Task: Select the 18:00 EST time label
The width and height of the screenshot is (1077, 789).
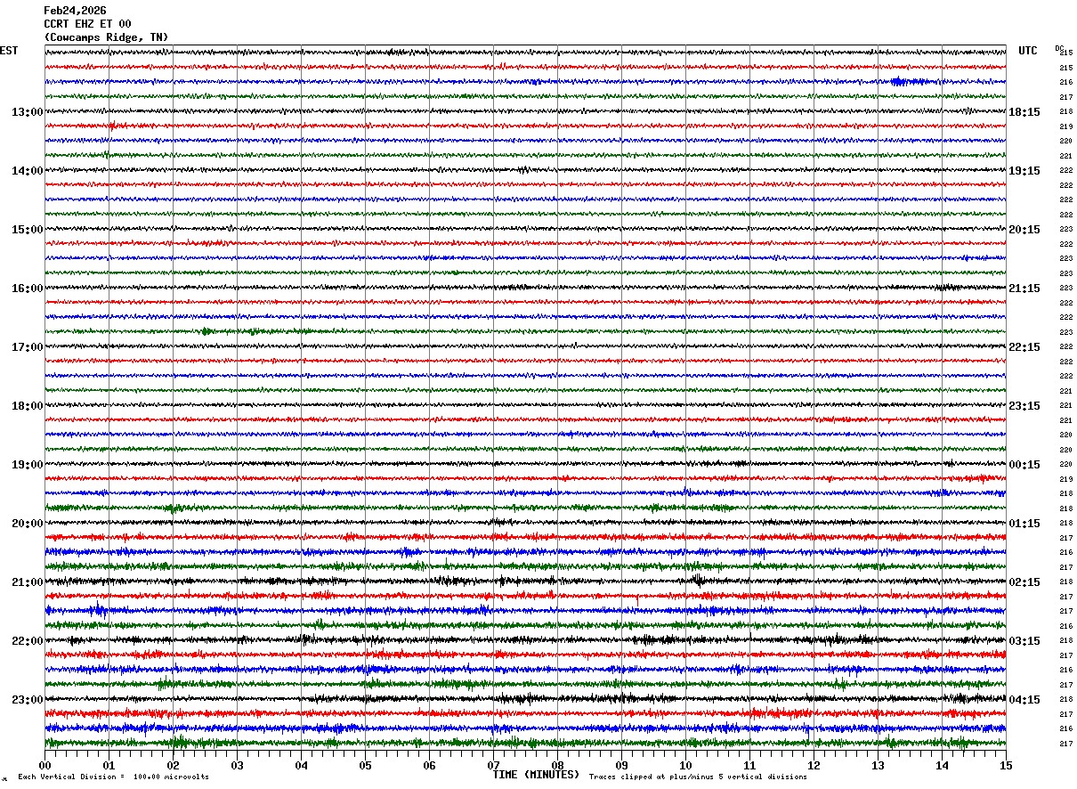Action: coord(27,406)
